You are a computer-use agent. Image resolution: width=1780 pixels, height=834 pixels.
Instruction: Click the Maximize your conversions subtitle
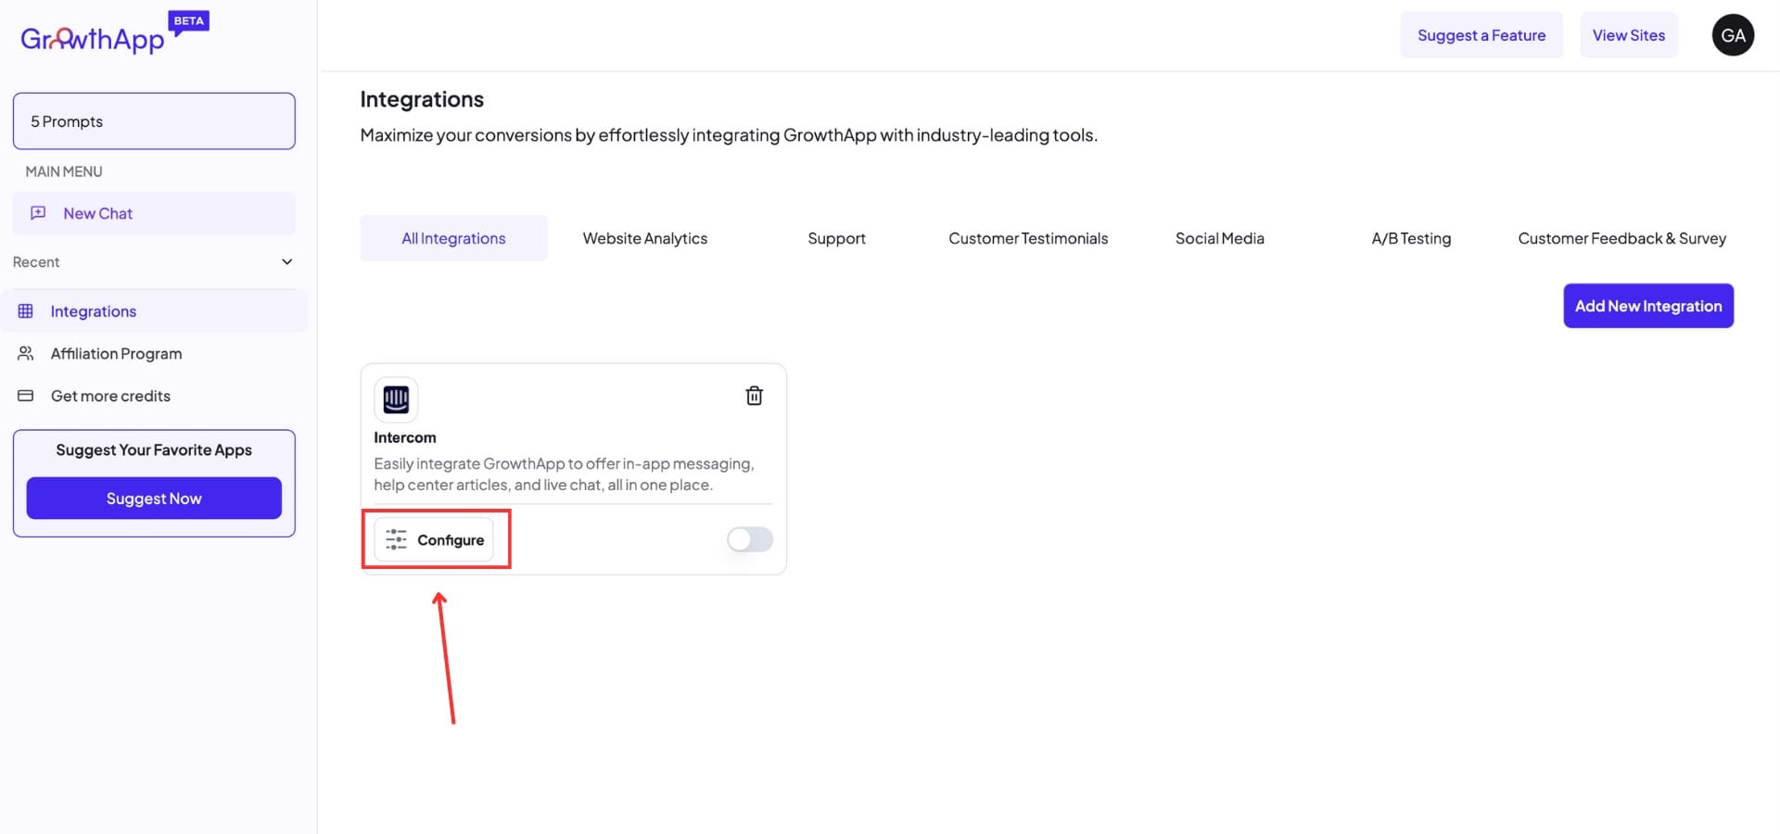tap(729, 135)
